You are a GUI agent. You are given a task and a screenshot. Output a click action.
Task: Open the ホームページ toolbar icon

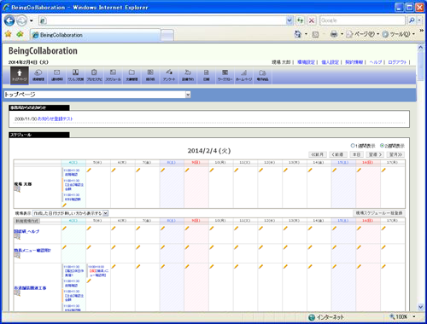243,75
